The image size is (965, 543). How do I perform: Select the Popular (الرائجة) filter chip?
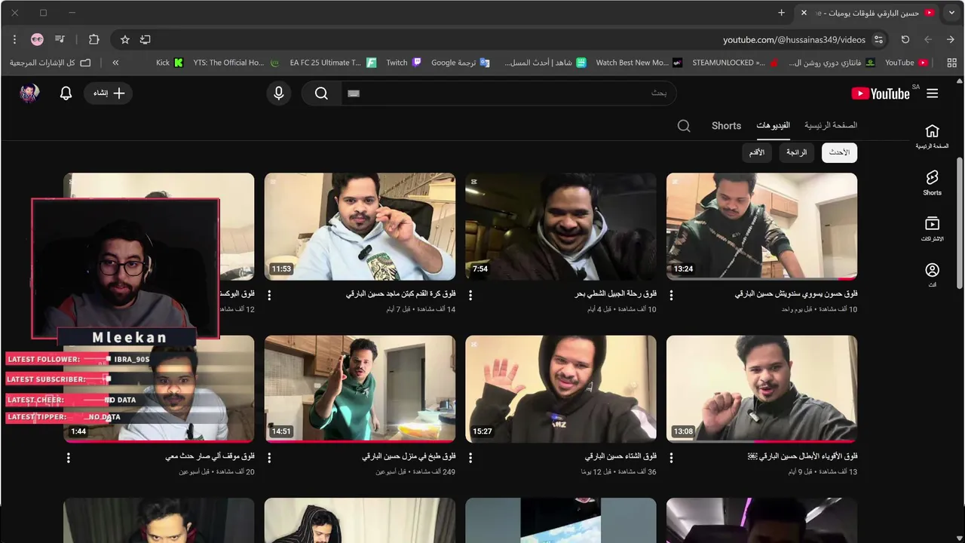pyautogui.click(x=796, y=152)
